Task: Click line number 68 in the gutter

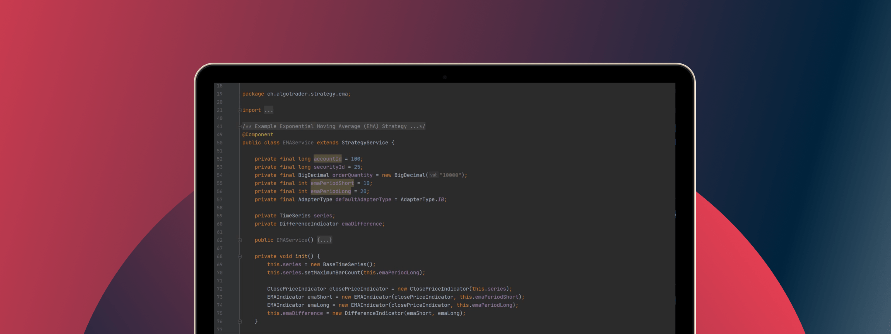Action: coord(219,256)
